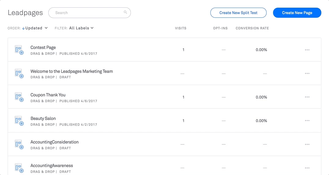Click the AccountingConsideration page icon
The height and width of the screenshot is (175, 329).
pyautogui.click(x=19, y=145)
